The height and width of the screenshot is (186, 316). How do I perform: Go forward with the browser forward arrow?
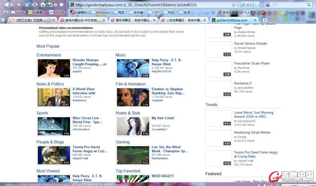(12, 5)
